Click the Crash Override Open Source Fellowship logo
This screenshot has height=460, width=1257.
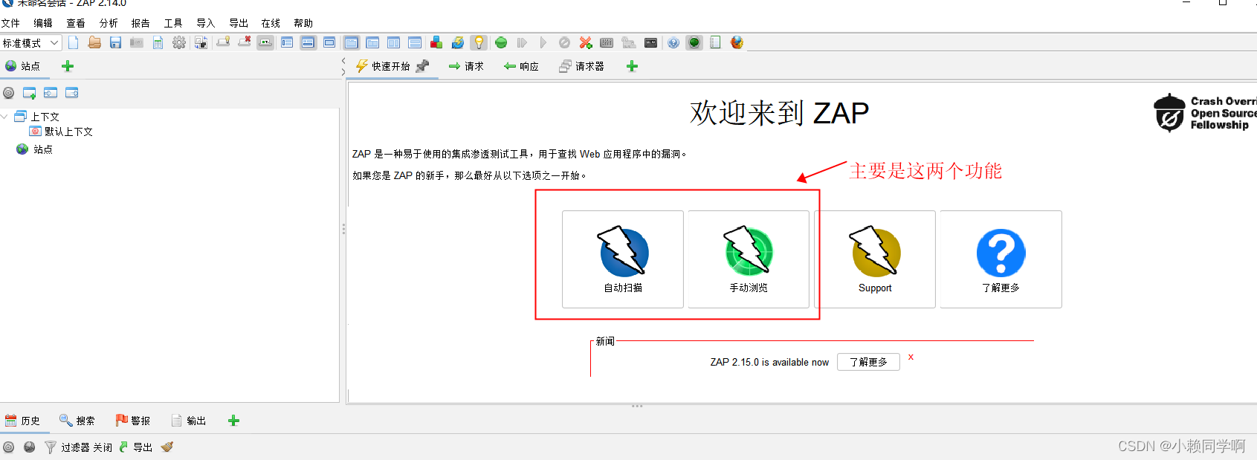coord(1204,113)
